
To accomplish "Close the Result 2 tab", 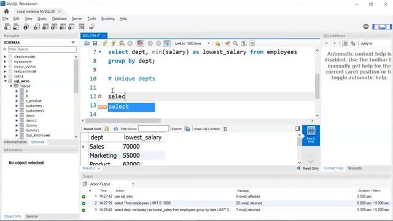I will (99, 168).
